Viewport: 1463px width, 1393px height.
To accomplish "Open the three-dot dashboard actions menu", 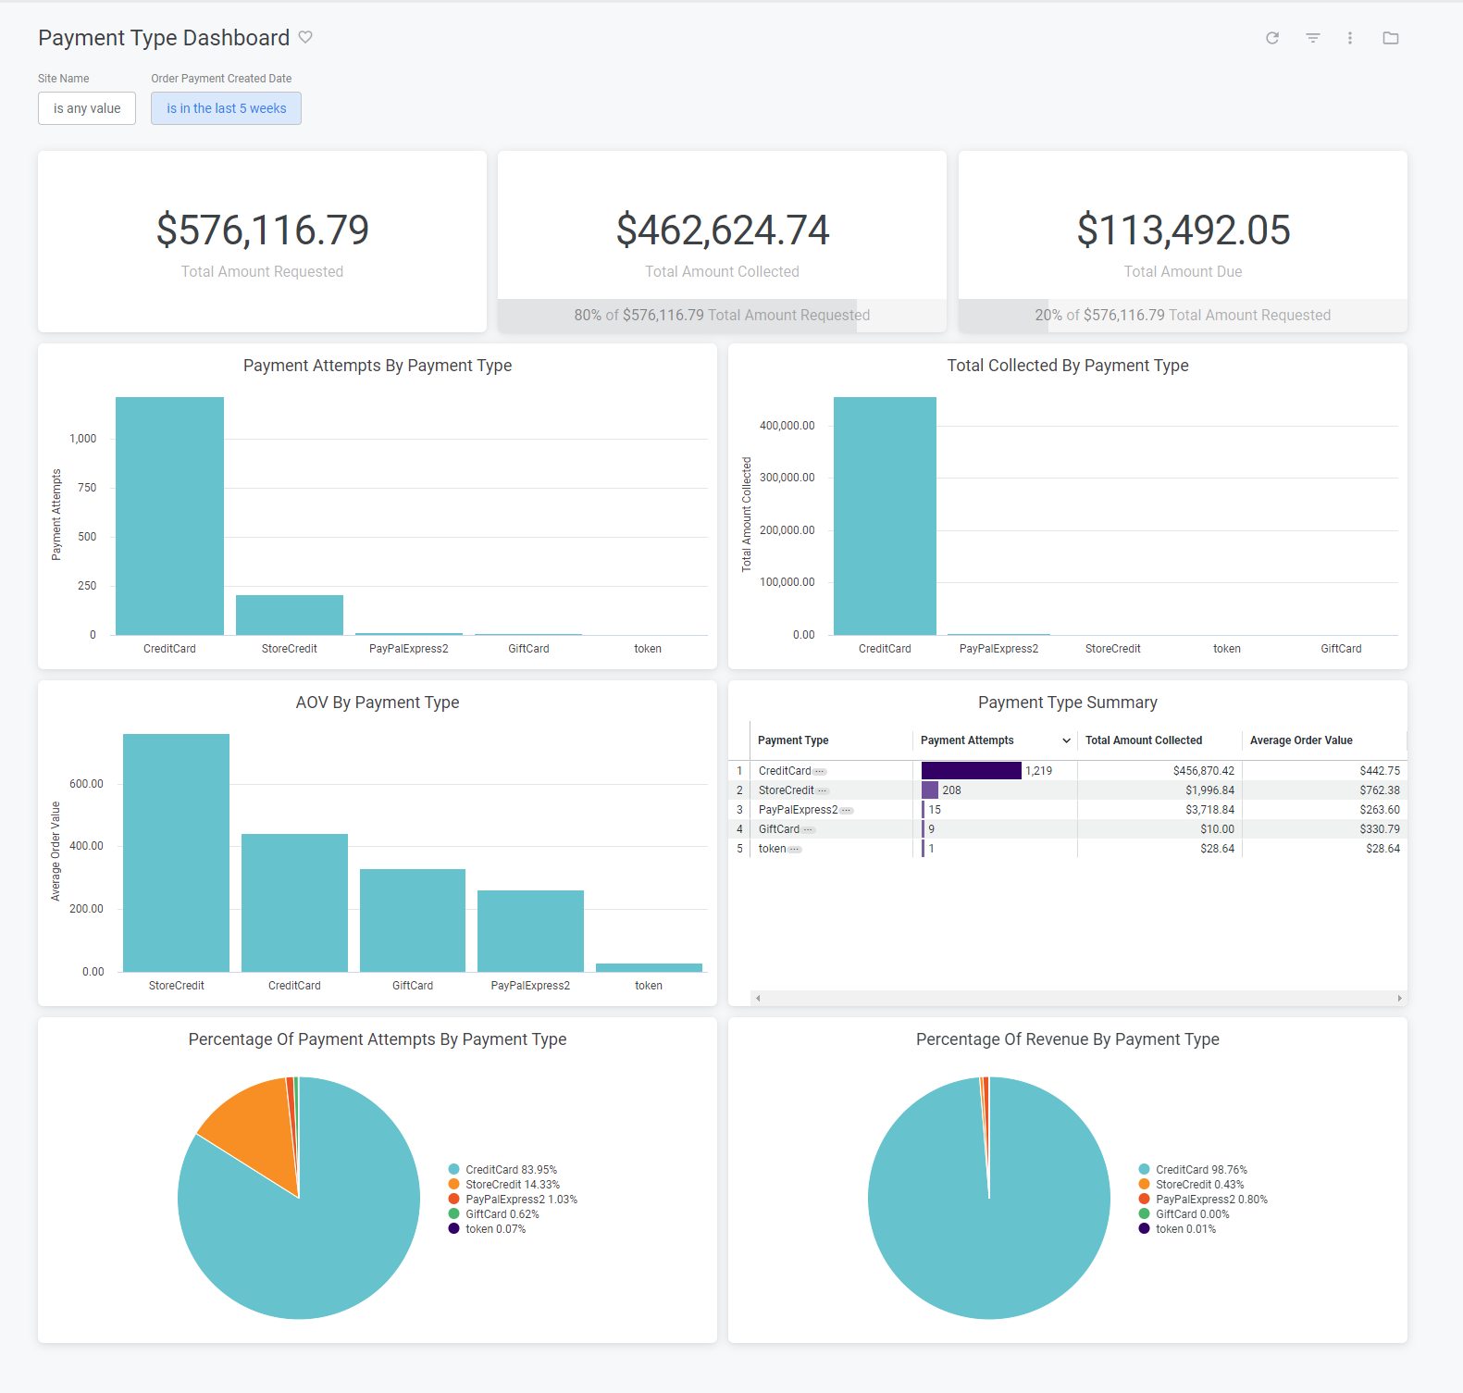I will pos(1350,38).
